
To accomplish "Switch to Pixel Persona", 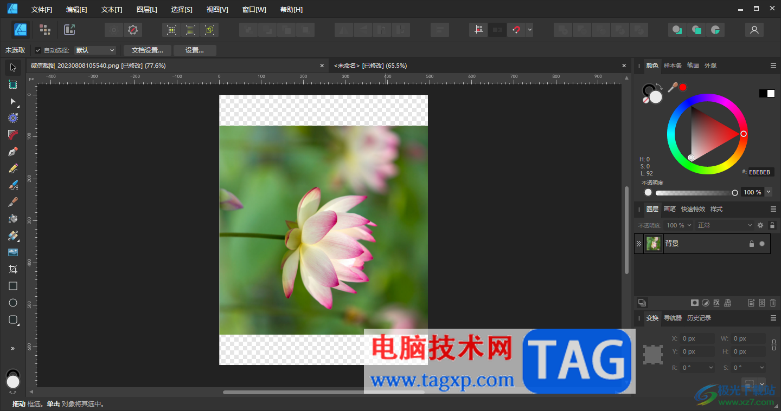I will point(45,30).
